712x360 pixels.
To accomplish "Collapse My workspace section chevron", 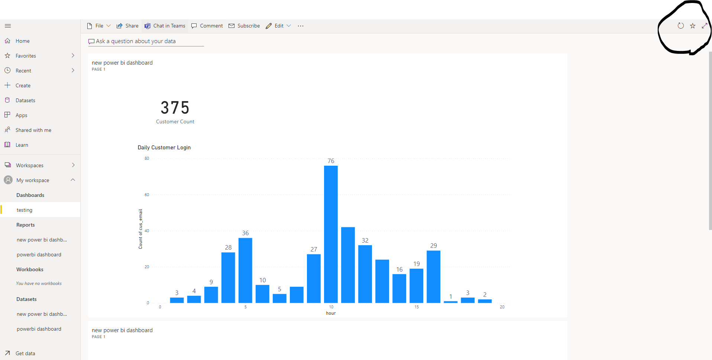I will (73, 180).
